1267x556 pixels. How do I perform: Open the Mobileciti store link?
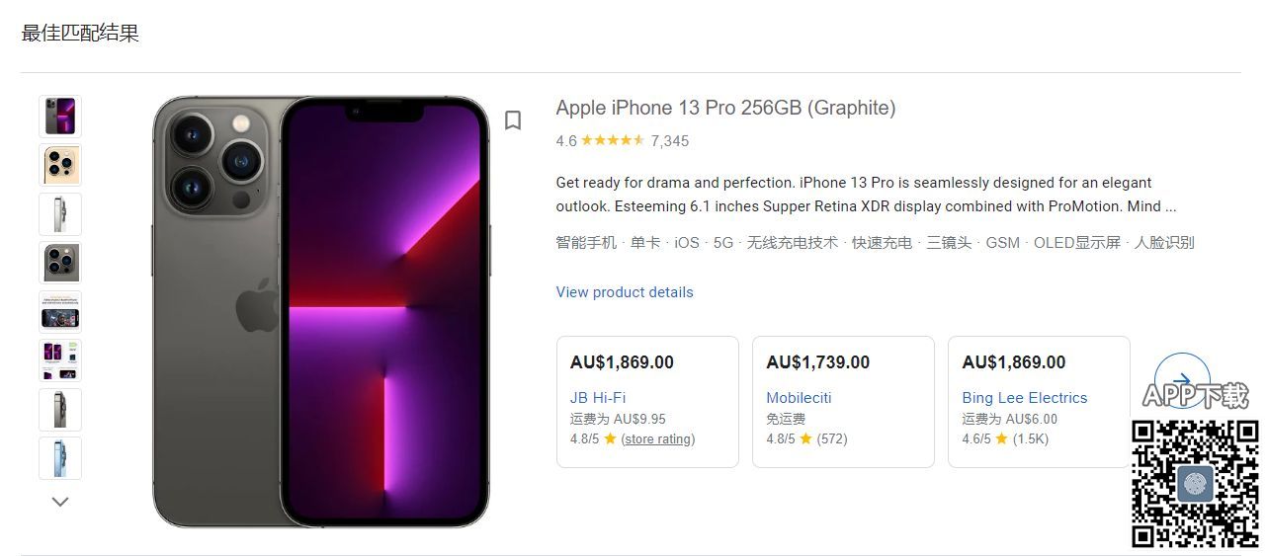pyautogui.click(x=799, y=398)
